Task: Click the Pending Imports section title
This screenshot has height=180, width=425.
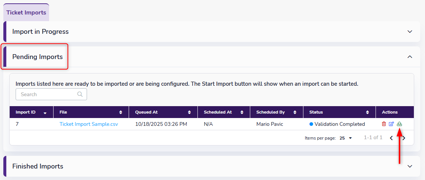Action: point(38,57)
